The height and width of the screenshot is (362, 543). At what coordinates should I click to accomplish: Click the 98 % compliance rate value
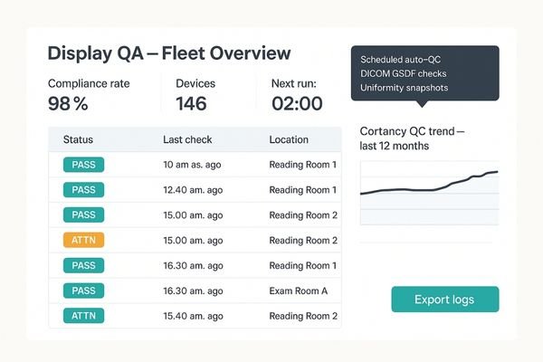point(68,104)
